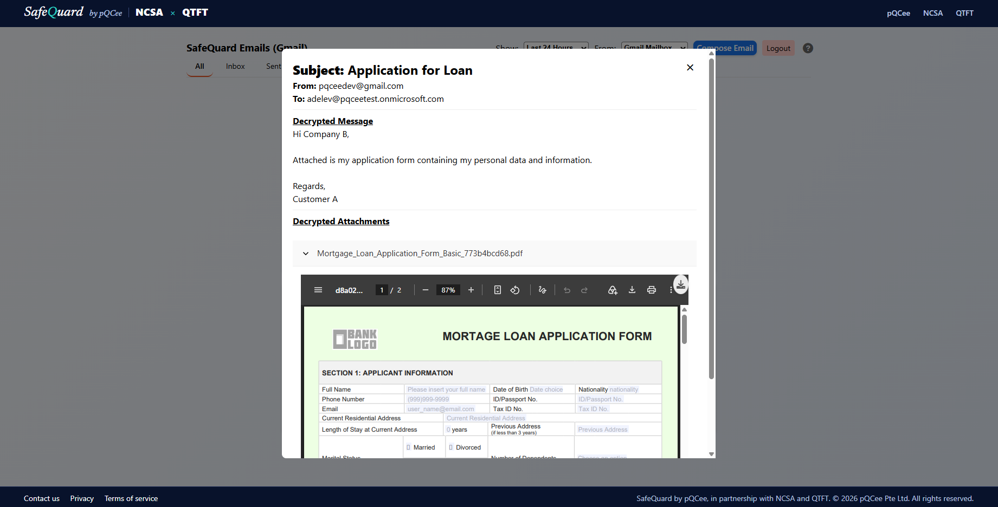Click the redo arrow in PDF toolbar
Image resolution: width=998 pixels, height=507 pixels.
584,290
